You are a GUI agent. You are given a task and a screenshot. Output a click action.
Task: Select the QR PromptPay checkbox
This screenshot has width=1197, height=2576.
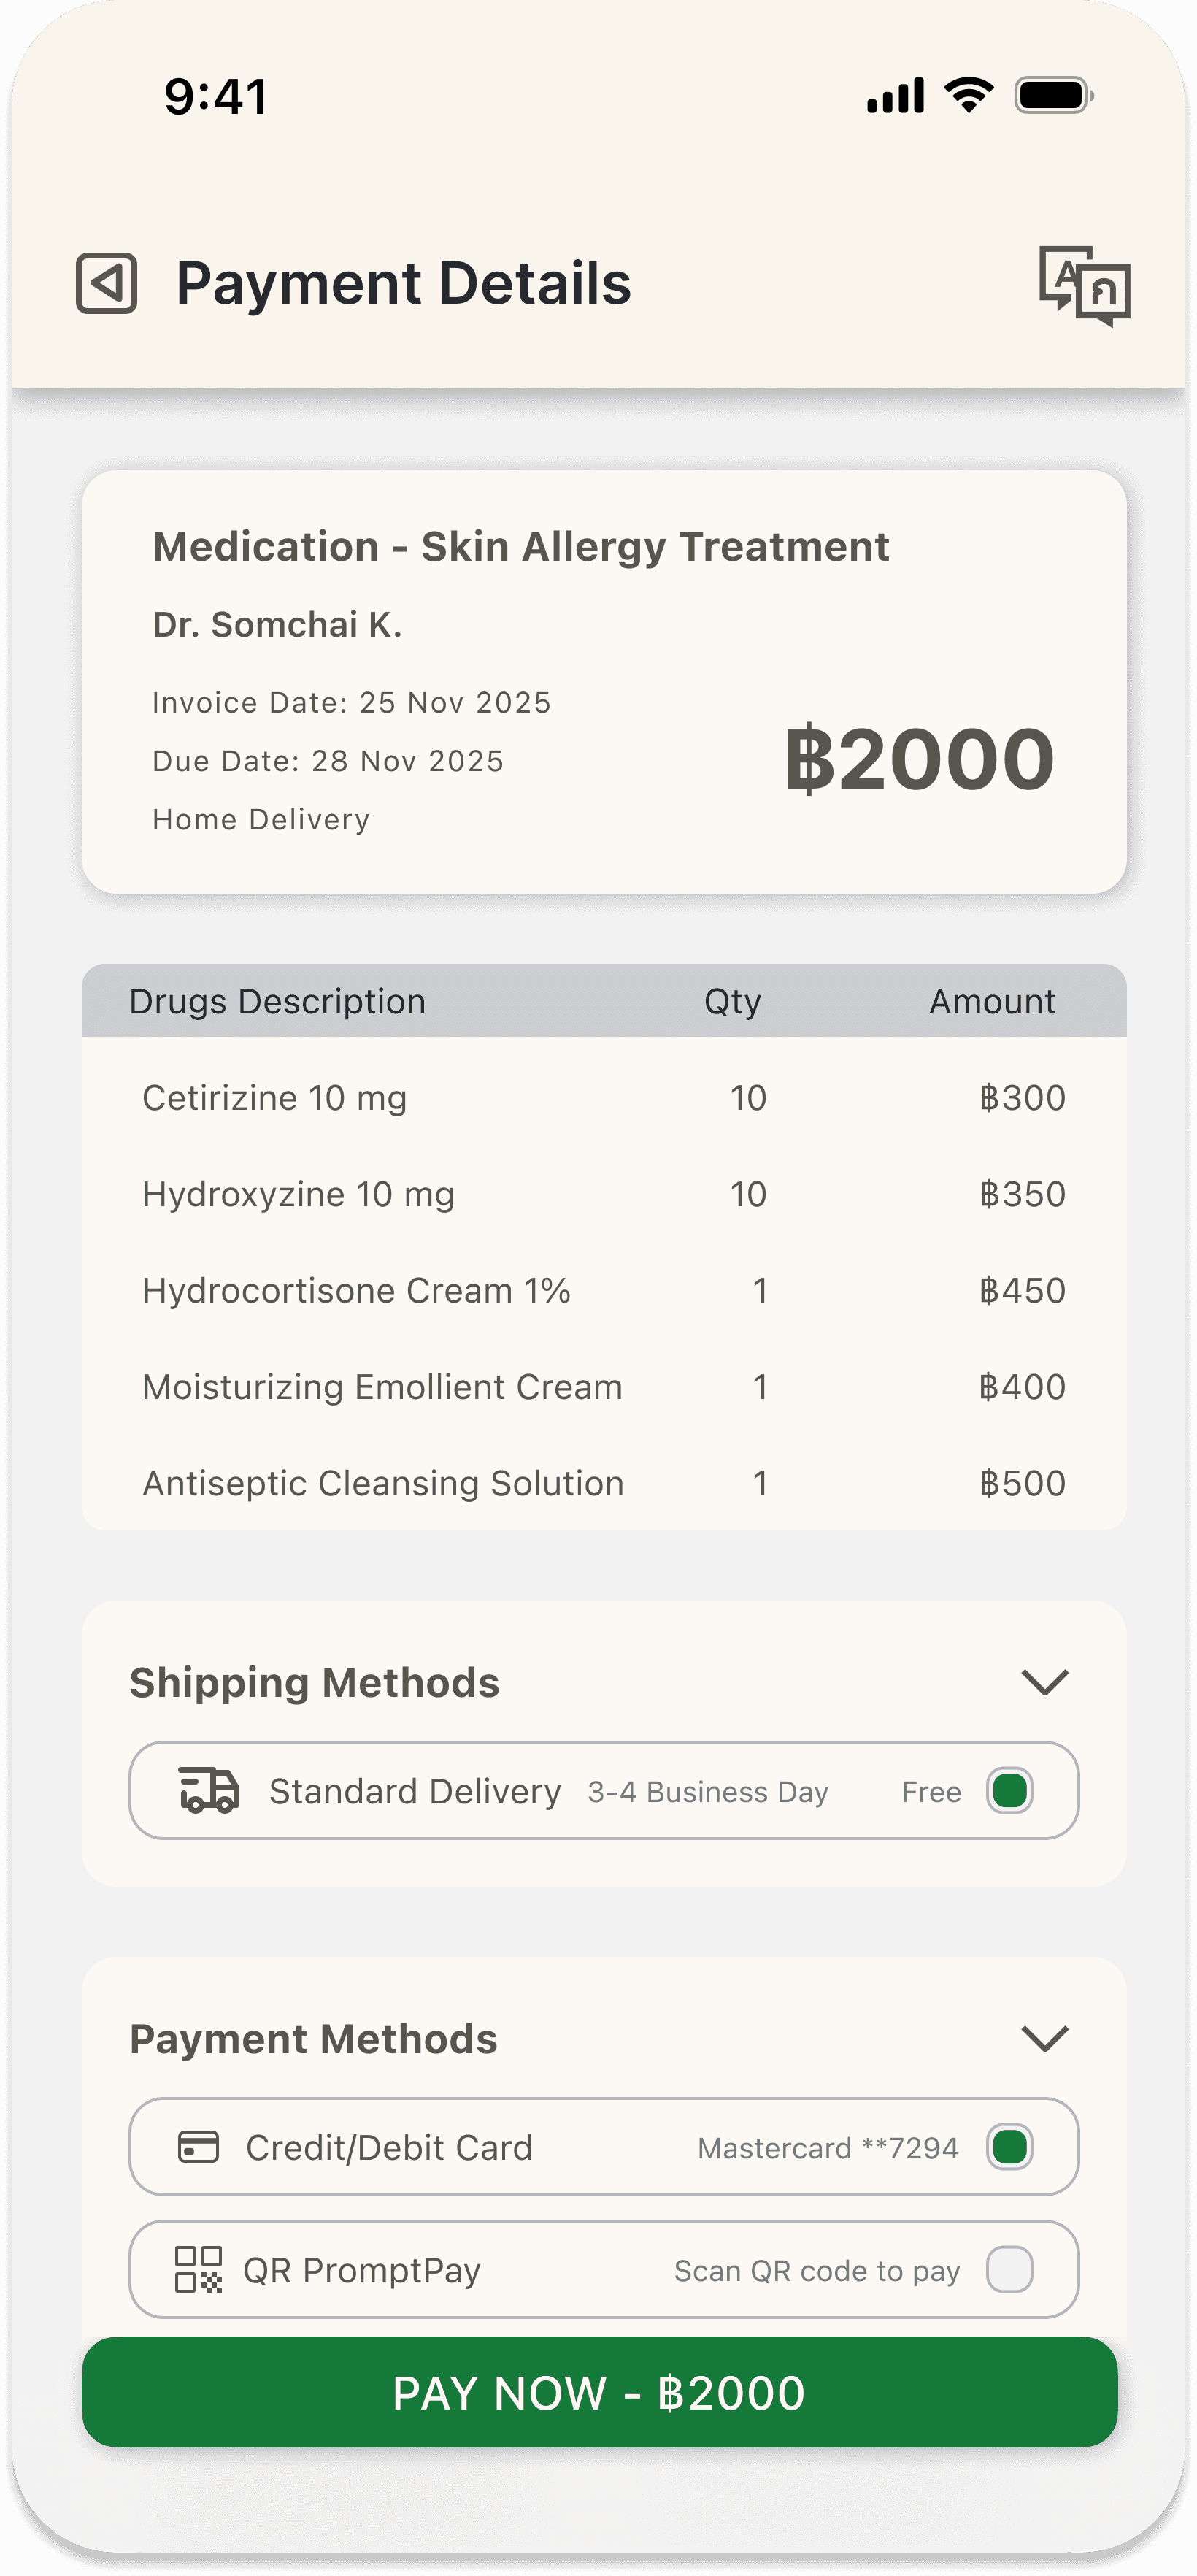1009,2269
